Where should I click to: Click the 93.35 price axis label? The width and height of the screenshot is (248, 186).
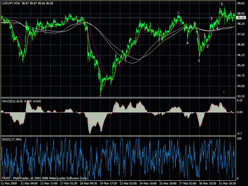[241, 96]
